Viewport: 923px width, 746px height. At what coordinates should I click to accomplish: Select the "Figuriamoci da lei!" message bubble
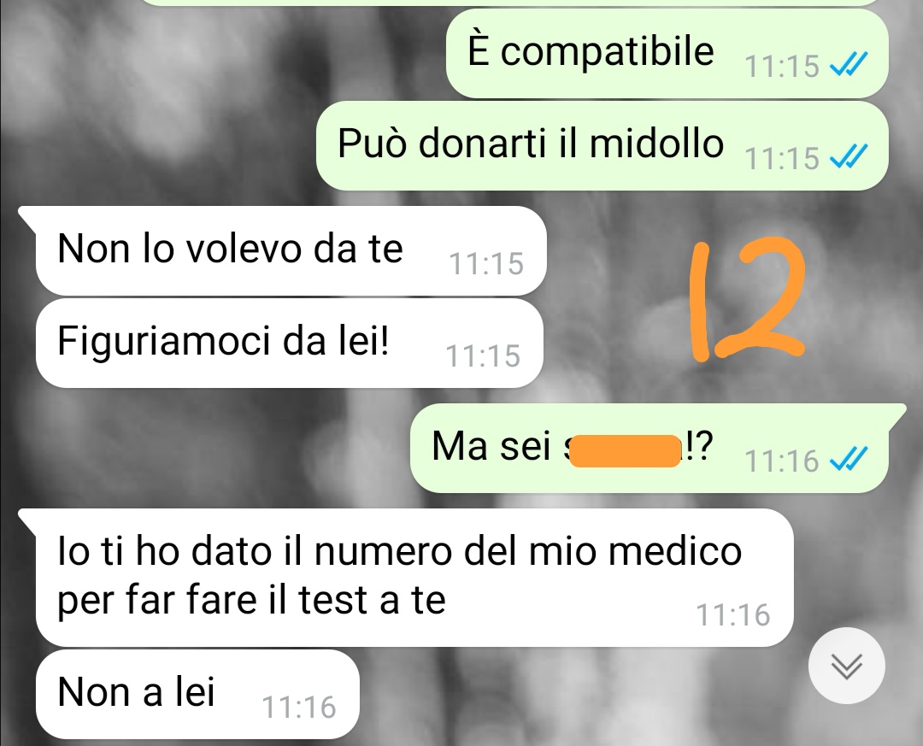289,344
